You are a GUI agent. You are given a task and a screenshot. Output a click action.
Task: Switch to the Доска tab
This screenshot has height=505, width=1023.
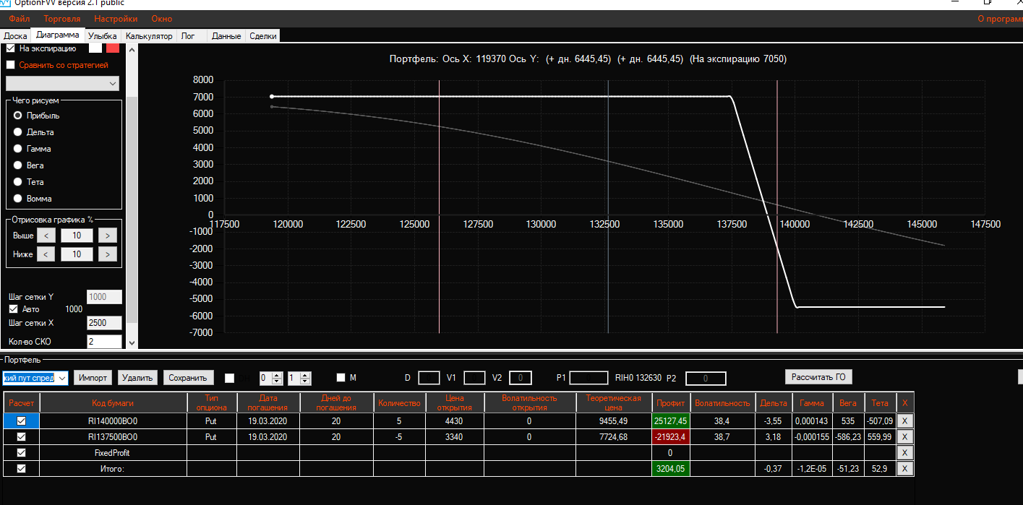[x=15, y=35]
